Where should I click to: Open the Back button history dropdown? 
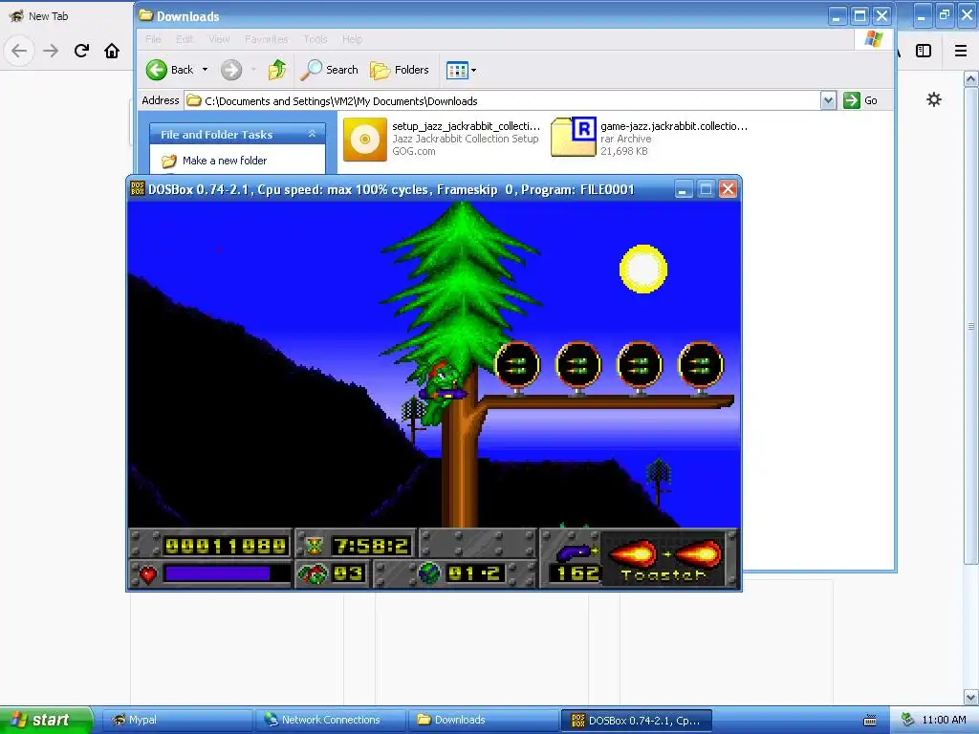click(205, 70)
